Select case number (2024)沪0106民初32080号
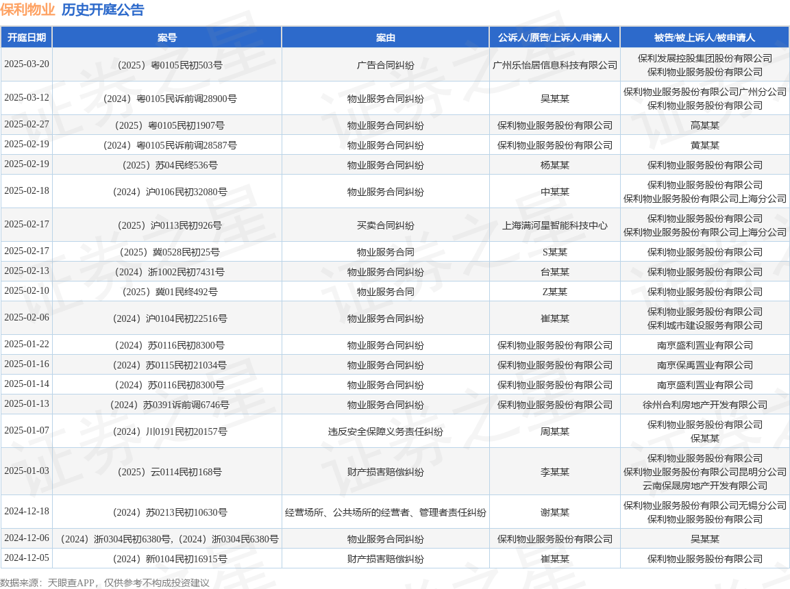This screenshot has width=790, height=589. coord(166,192)
